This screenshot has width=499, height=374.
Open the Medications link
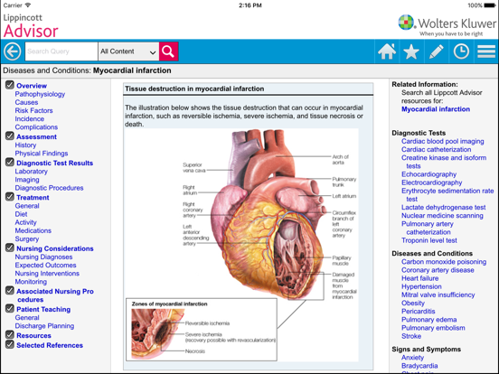point(33,230)
